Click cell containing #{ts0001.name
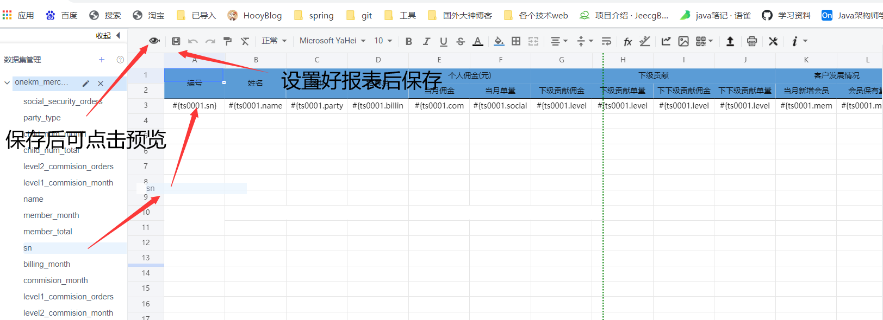The image size is (883, 320). click(x=256, y=106)
